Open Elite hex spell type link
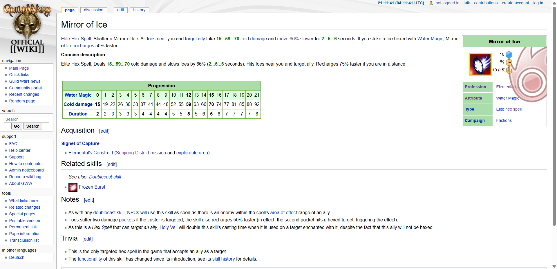The width and height of the screenshot is (557, 269). 509,109
